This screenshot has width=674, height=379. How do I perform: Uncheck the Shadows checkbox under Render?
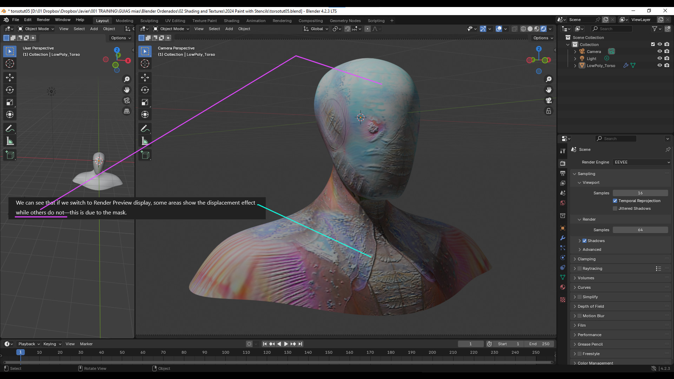click(x=584, y=241)
